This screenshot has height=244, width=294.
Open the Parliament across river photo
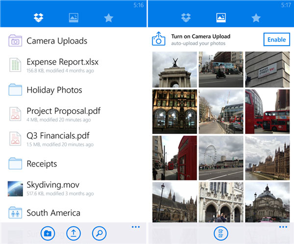(268, 158)
